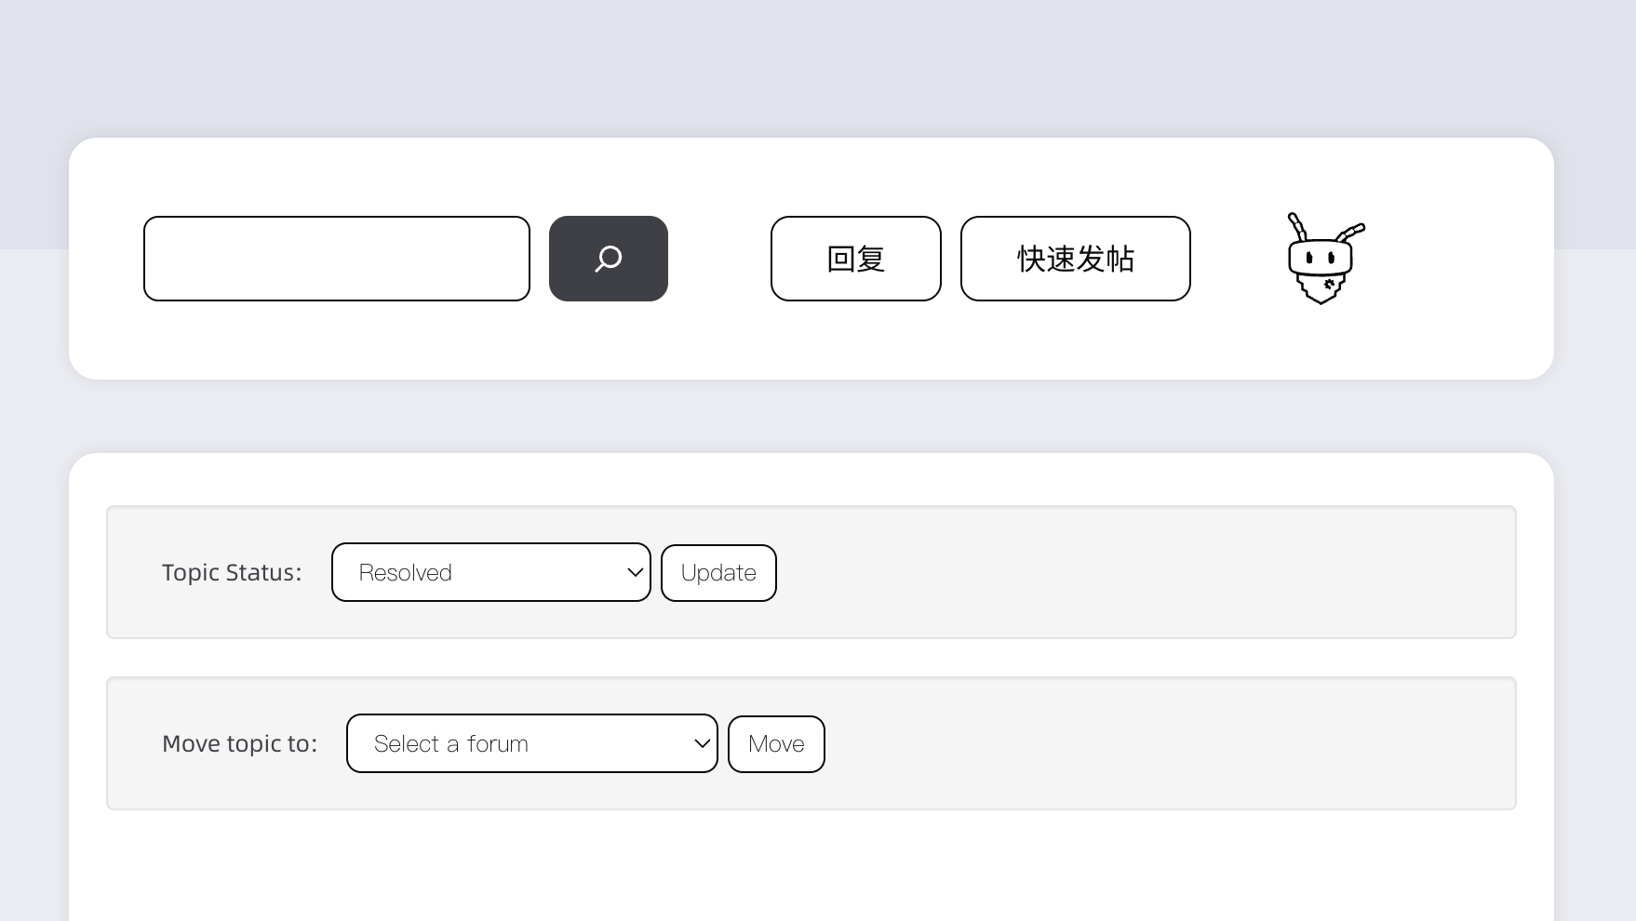Focus the empty search input field
Viewport: 1636px width, 921px height.
click(x=337, y=259)
